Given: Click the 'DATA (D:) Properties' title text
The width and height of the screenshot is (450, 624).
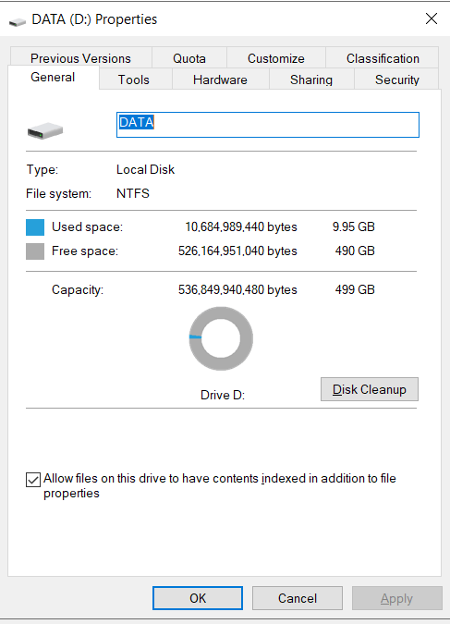Looking at the screenshot, I should pyautogui.click(x=94, y=19).
